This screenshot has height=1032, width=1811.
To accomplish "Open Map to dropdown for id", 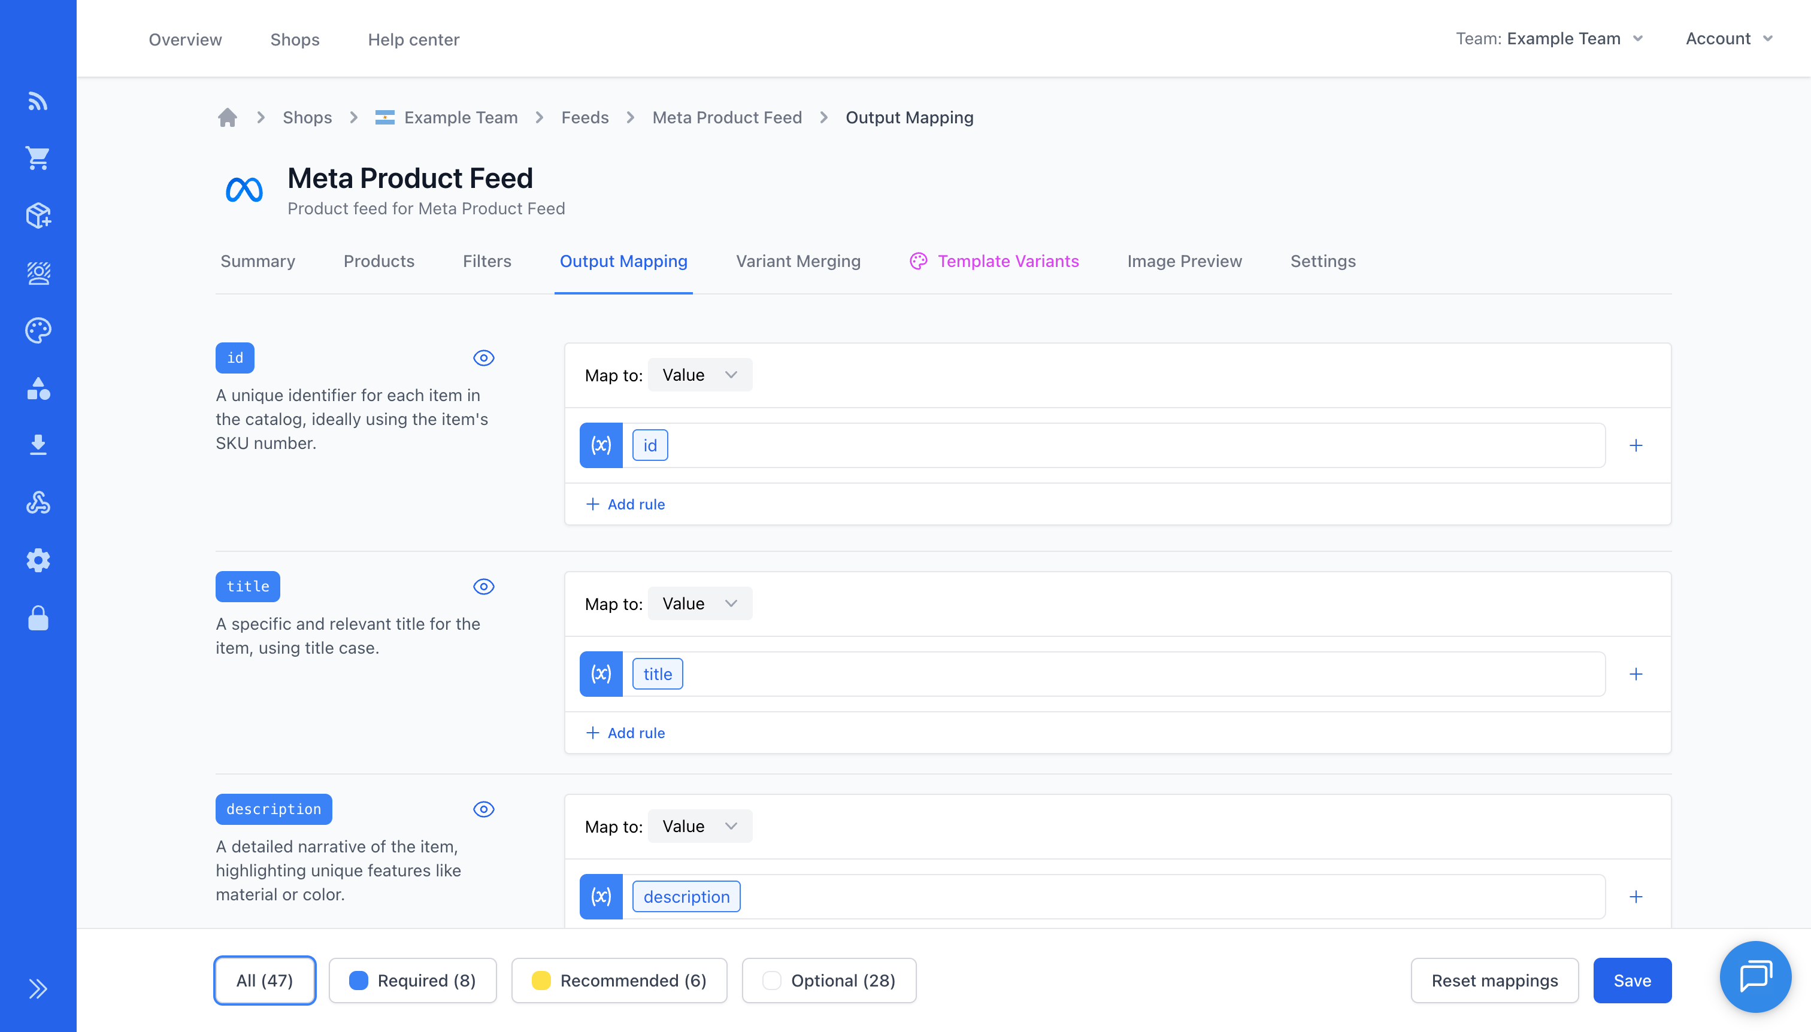I will click(700, 375).
